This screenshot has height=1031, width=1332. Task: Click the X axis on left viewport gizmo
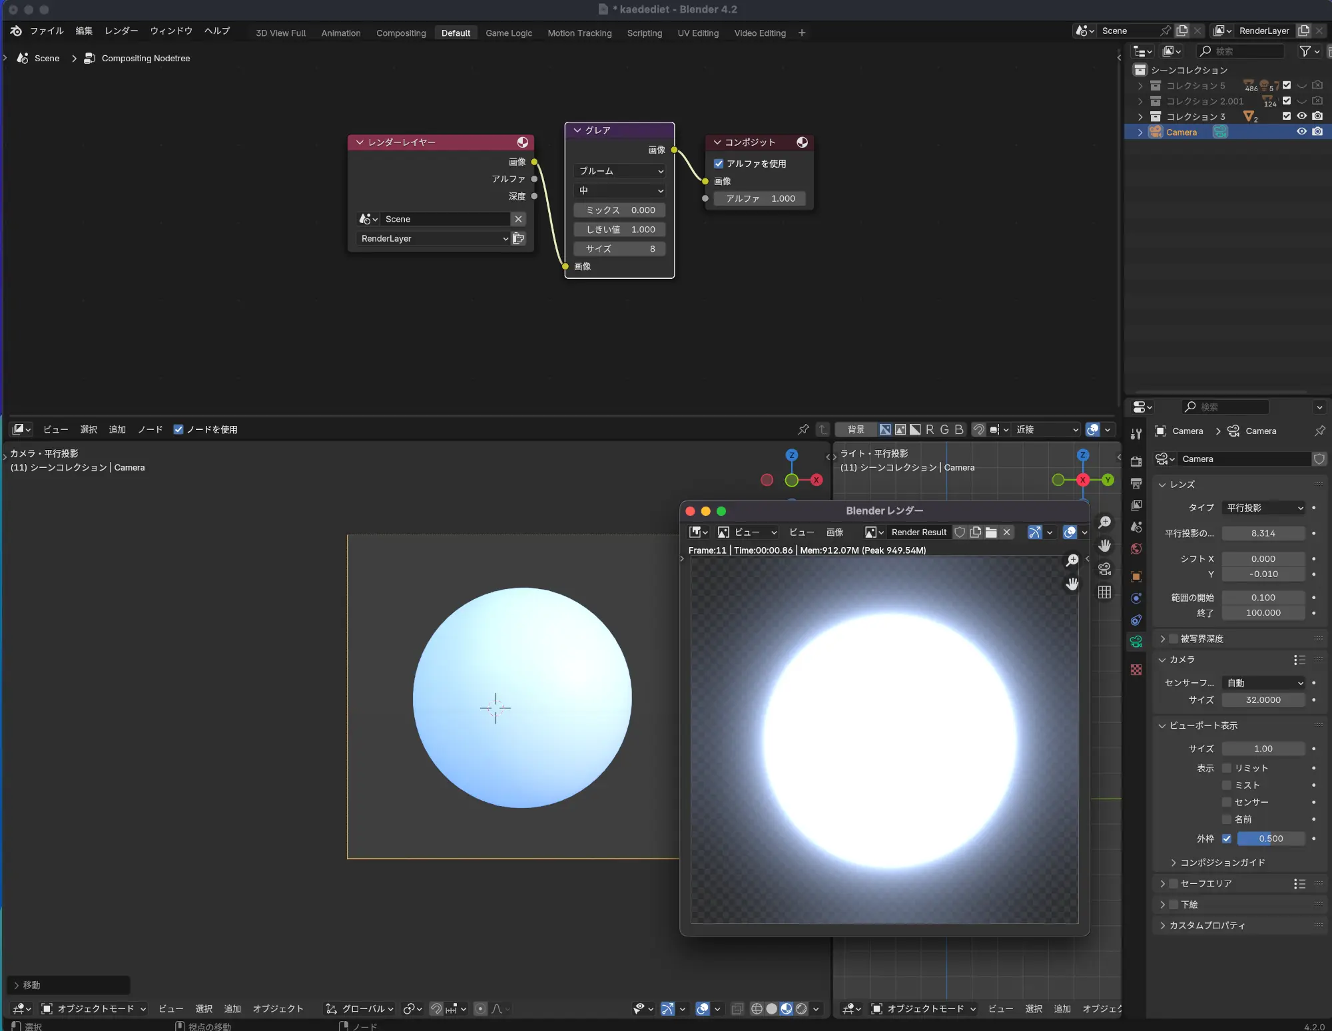pyautogui.click(x=816, y=480)
